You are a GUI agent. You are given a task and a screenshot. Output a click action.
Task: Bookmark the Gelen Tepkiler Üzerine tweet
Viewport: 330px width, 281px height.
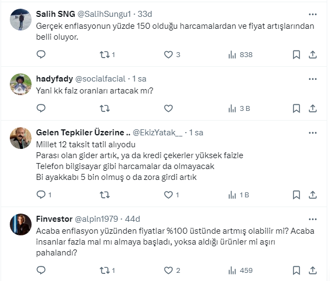tap(296, 195)
